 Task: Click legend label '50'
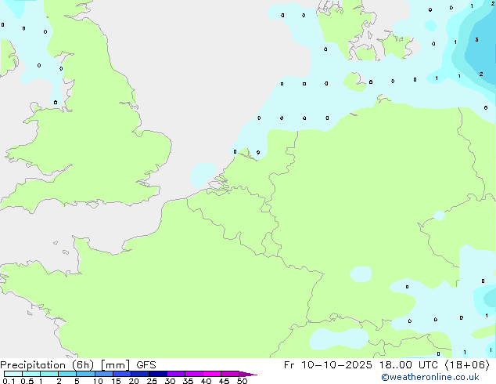pos(242,381)
